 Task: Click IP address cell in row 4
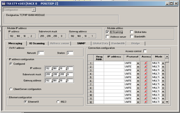114,74
